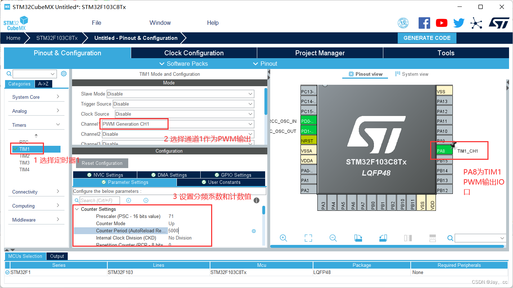This screenshot has width=513, height=288.
Task: Click GENERATE CODE button
Action: pos(427,38)
